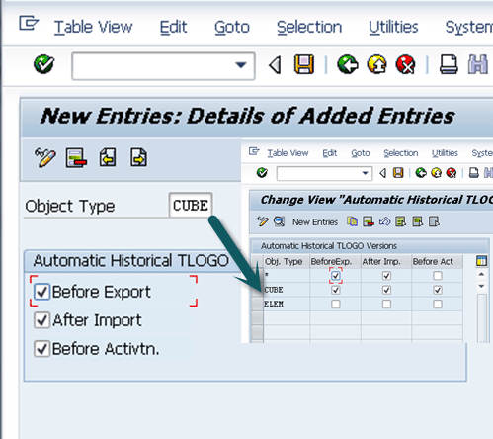
Task: Open the command field dropdown arrow
Action: click(x=241, y=65)
